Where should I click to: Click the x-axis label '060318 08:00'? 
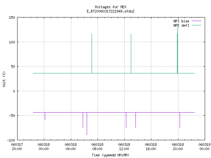tap(97, 147)
